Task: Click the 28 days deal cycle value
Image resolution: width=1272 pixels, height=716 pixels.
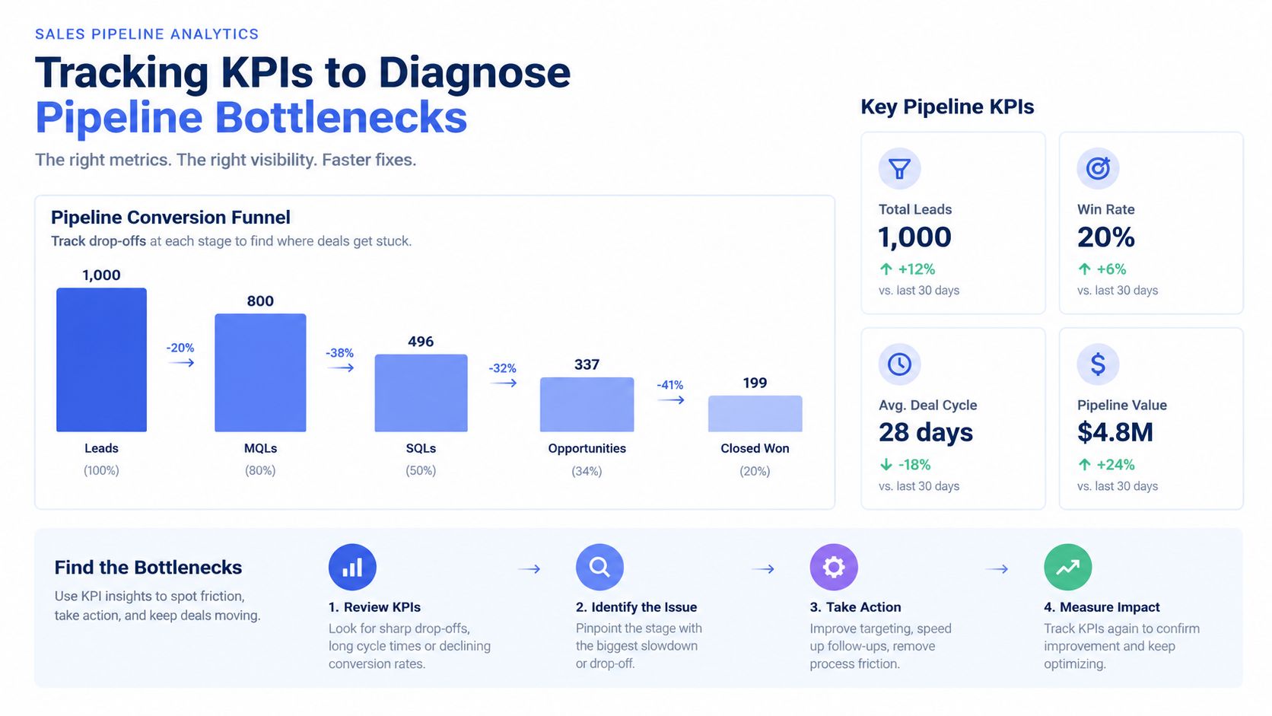Action: coord(926,433)
